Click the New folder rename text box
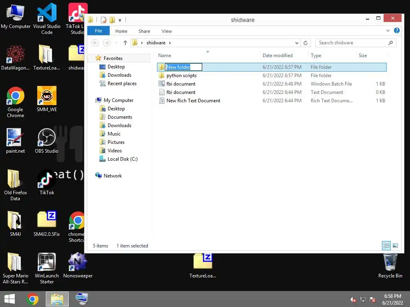 coord(183,67)
